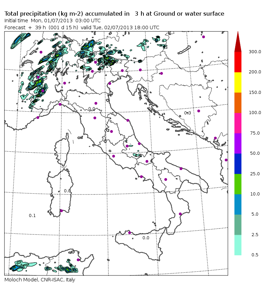Image resolution: width=264 pixels, height=288 pixels.
Task: Click the 'Moloch Model, CNR-ISAC, Italy' credit
Action: click(x=40, y=280)
